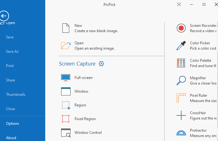Click the Protractor label
The image size is (218, 141).
point(198,130)
